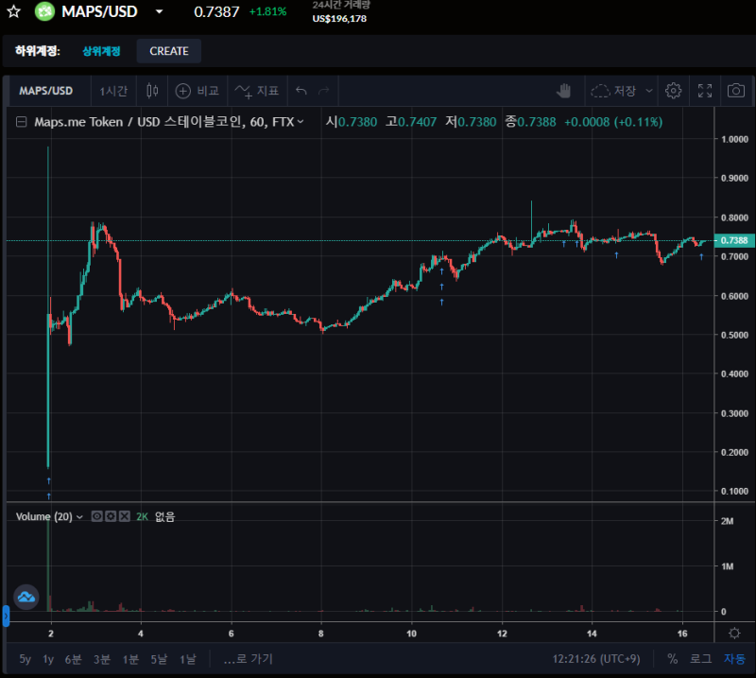Screen dimensions: 756x678
Task: Switch to the 상위계정 main account
Action: (x=101, y=51)
